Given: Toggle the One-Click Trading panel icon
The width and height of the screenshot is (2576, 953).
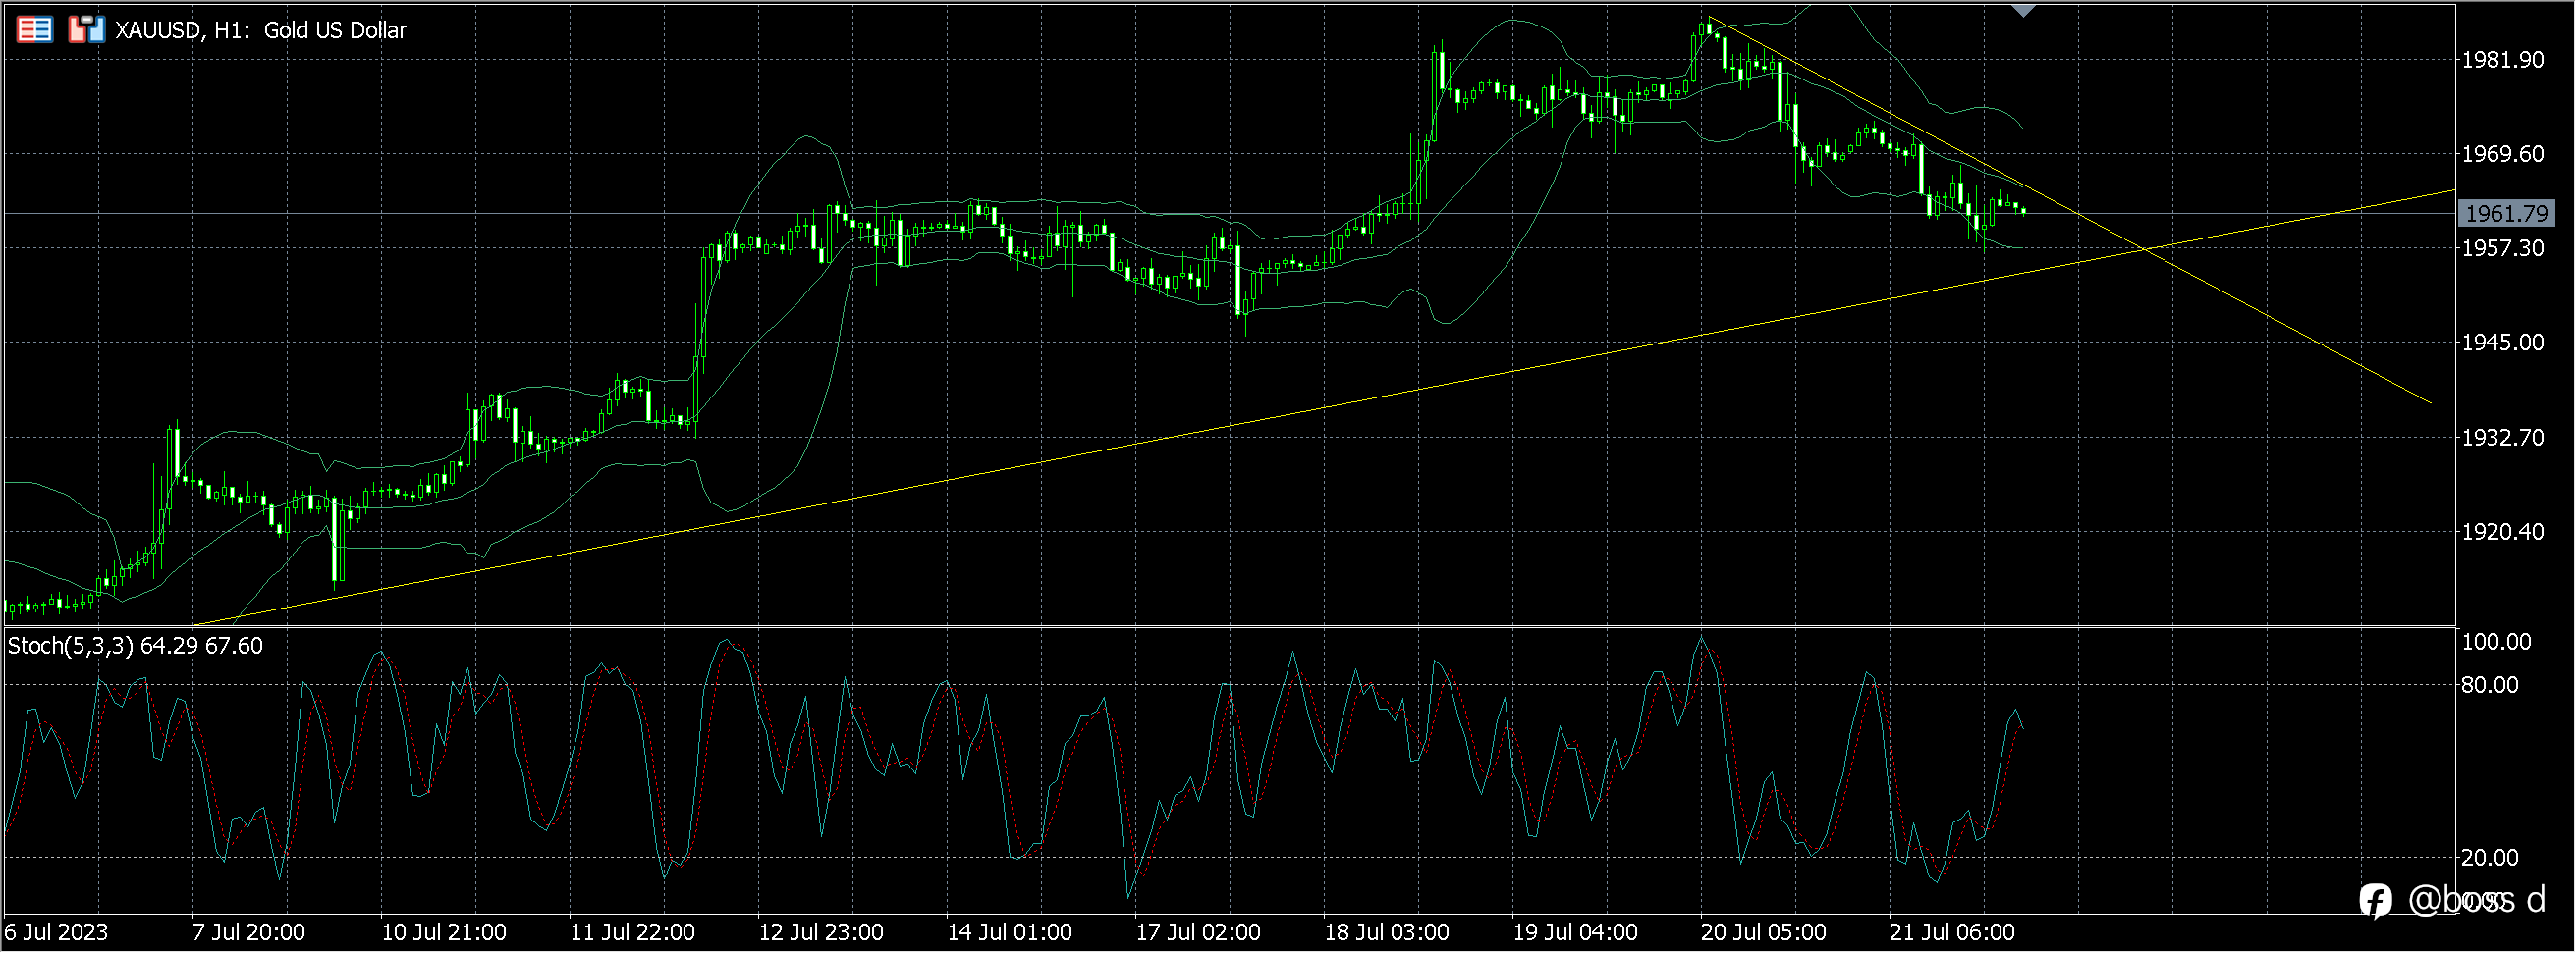Looking at the screenshot, I should pos(86,30).
